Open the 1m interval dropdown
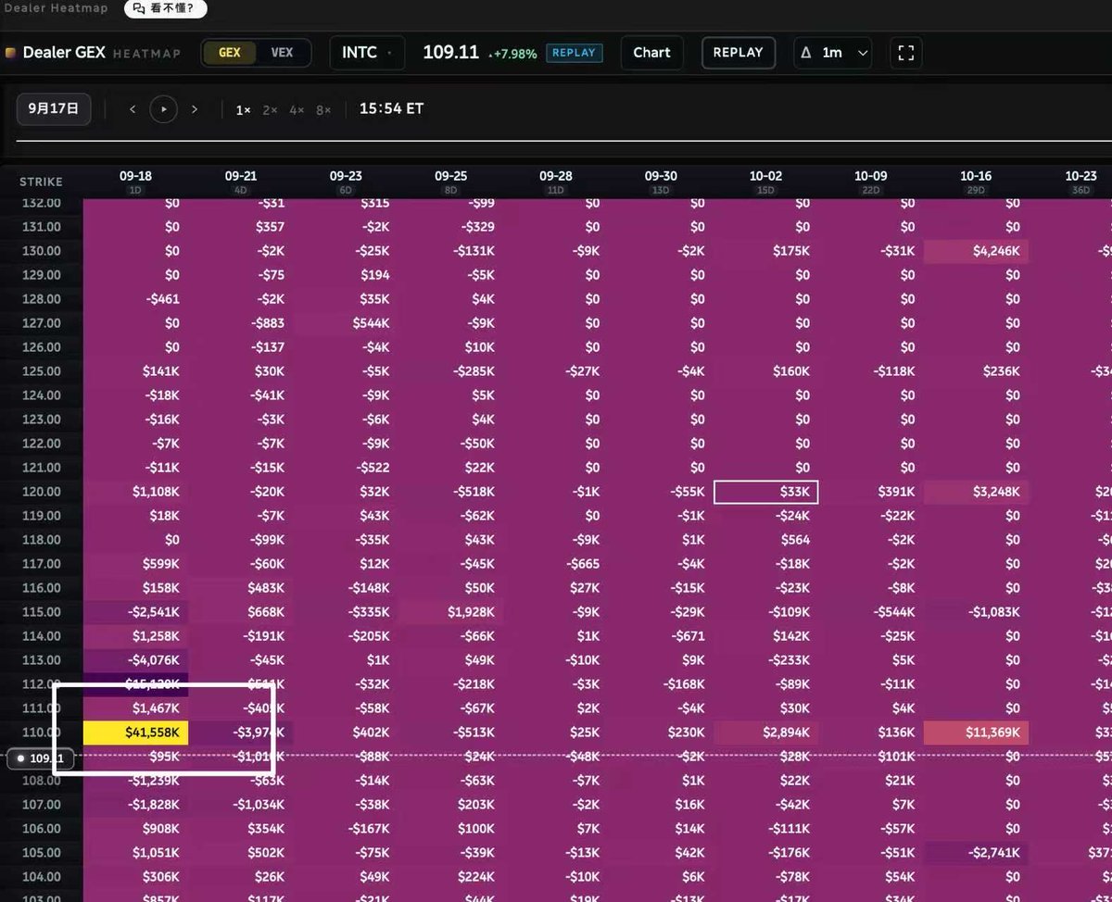 point(833,53)
